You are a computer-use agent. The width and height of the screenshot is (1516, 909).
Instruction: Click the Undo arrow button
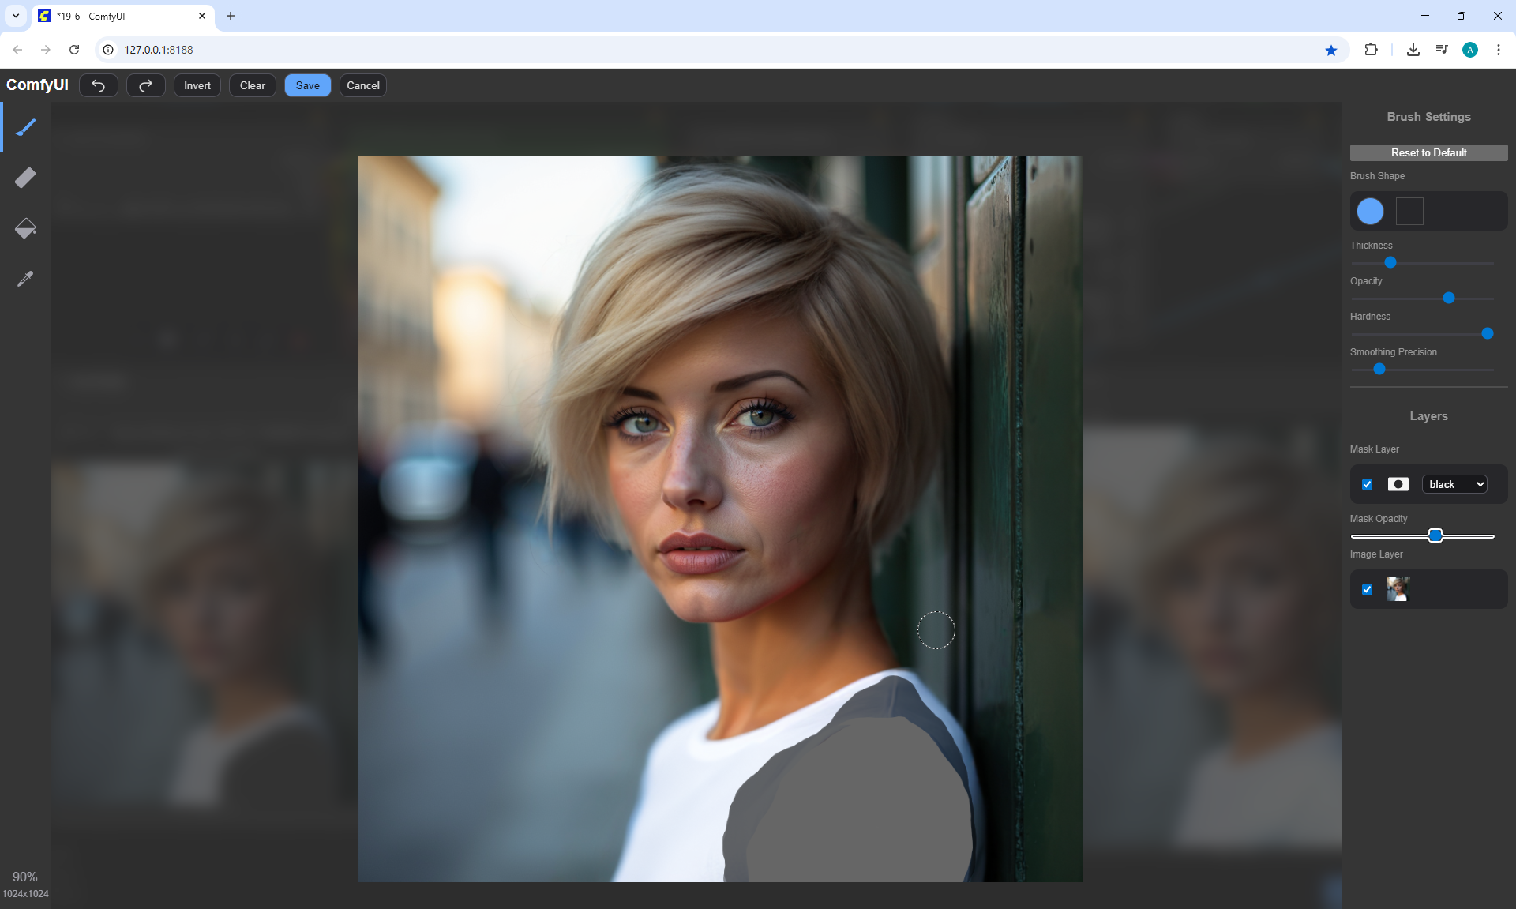[98, 85]
